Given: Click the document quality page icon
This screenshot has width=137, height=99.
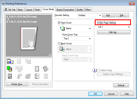Looking at the screenshot, I should click(x=10, y=76).
